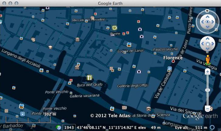Select the Palazzo Vecchio label
Viewport: 221px width, 131px height.
(x=166, y=49)
